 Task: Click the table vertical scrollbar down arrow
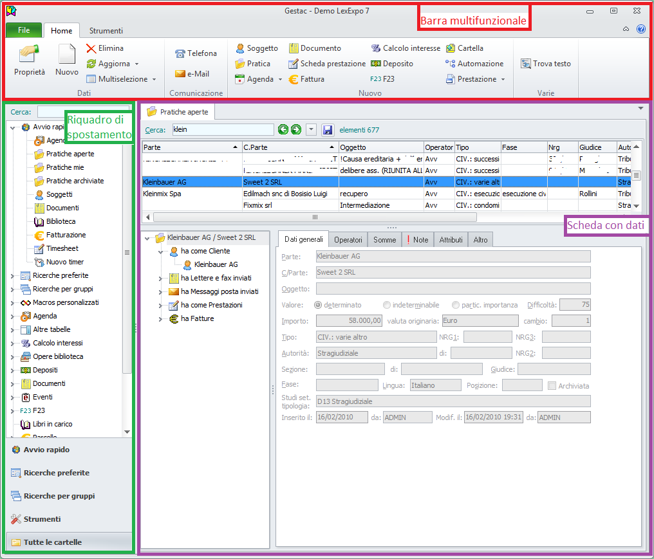pos(636,206)
